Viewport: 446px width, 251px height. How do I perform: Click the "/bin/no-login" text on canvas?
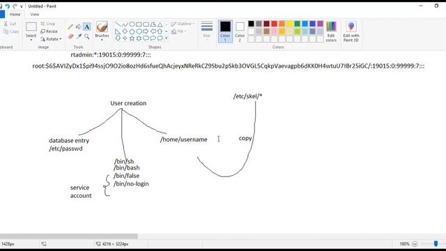point(131,184)
